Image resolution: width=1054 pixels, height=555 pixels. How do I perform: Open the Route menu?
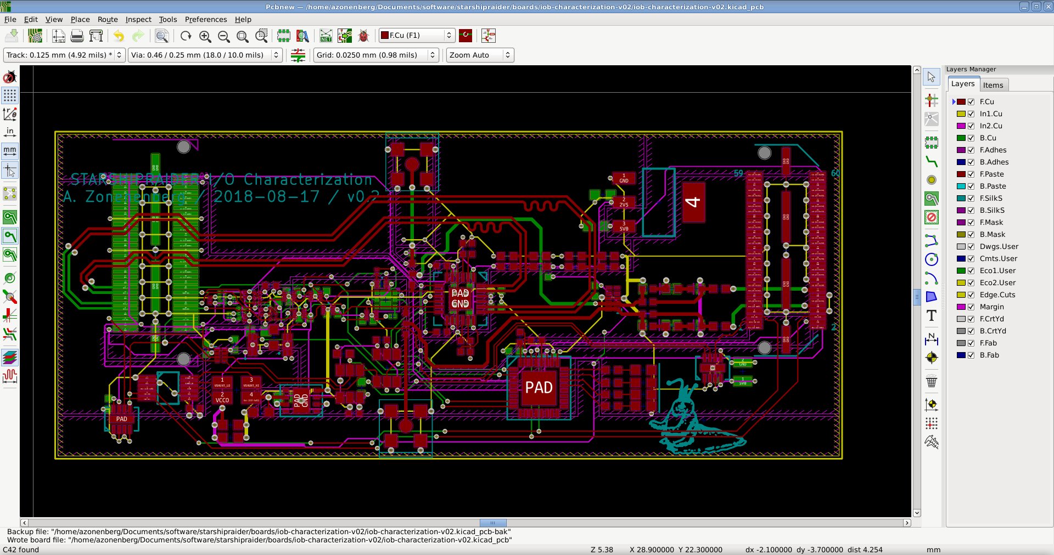pos(108,19)
